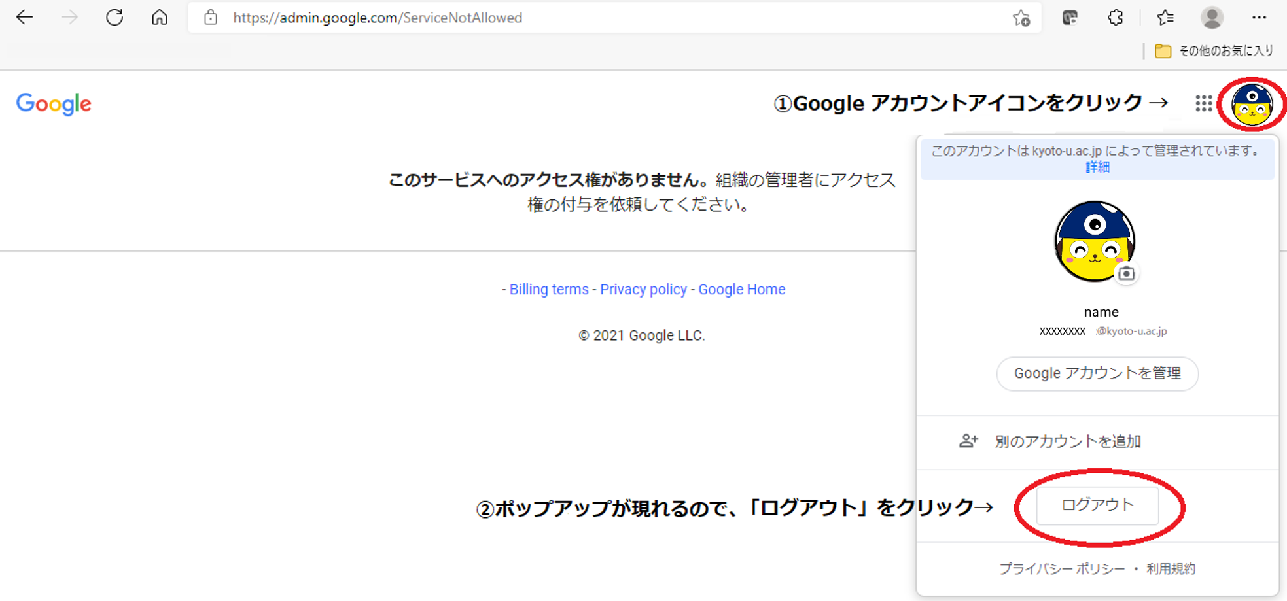Open the その他のお気に入り favorites folder
1287x601 pixels.
tap(1214, 51)
